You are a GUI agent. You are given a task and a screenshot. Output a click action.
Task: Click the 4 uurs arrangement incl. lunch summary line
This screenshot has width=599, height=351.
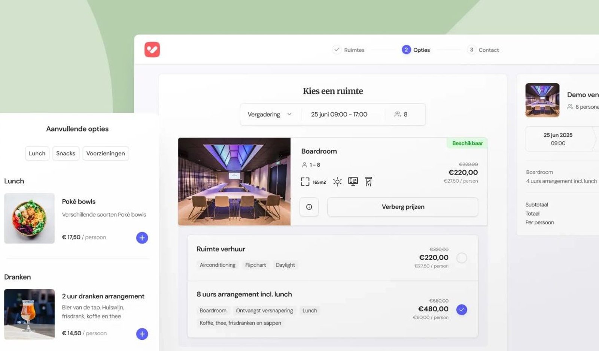[561, 181]
